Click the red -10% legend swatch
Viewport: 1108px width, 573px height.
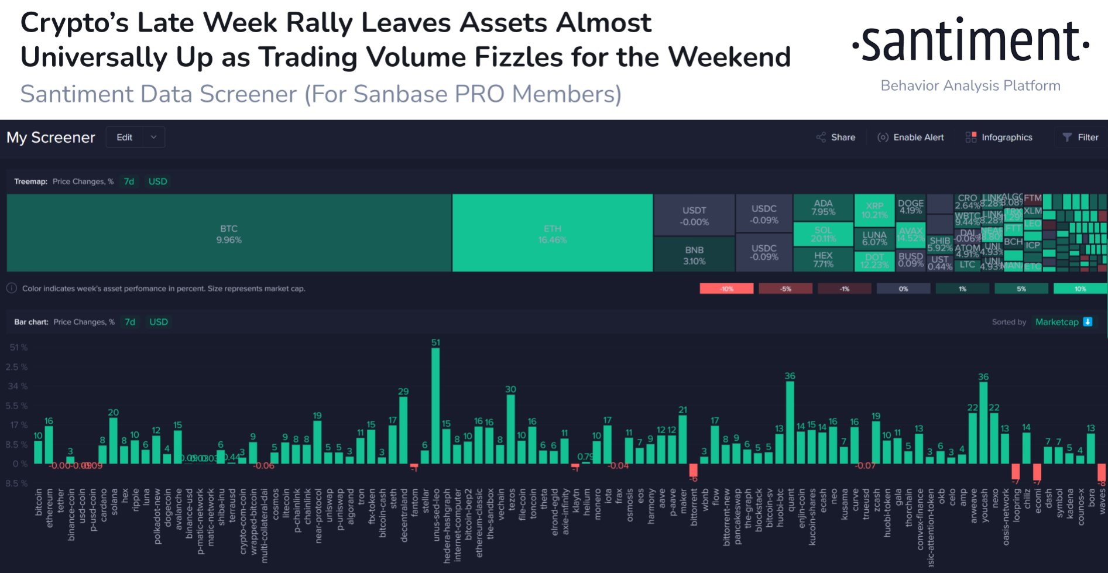click(726, 289)
